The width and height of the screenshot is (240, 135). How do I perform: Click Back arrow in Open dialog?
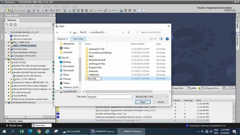pos(57,33)
